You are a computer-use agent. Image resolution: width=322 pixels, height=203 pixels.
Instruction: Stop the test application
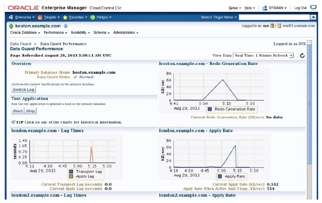pos(30,111)
